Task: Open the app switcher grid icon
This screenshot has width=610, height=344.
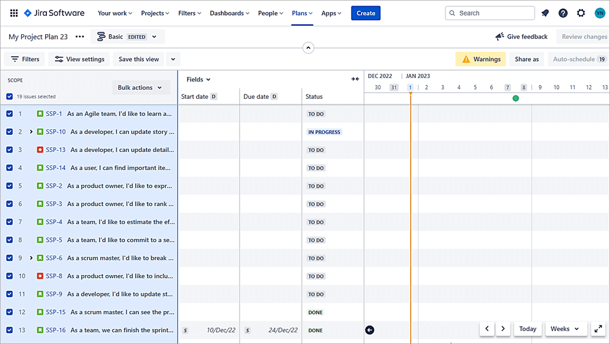Action: click(x=13, y=13)
